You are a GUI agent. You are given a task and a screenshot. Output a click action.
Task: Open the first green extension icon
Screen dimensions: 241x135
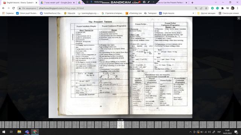click(x=212, y=8)
